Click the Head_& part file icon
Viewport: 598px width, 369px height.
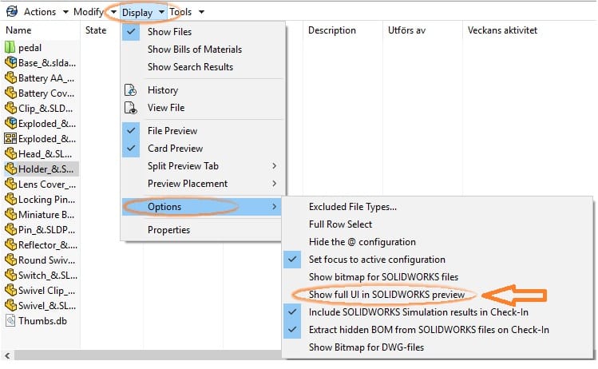point(10,153)
